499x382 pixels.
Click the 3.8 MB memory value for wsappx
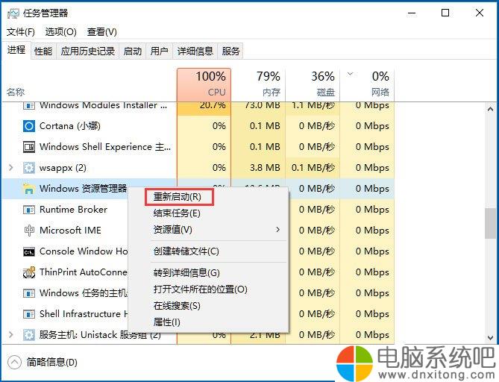[x=265, y=168]
